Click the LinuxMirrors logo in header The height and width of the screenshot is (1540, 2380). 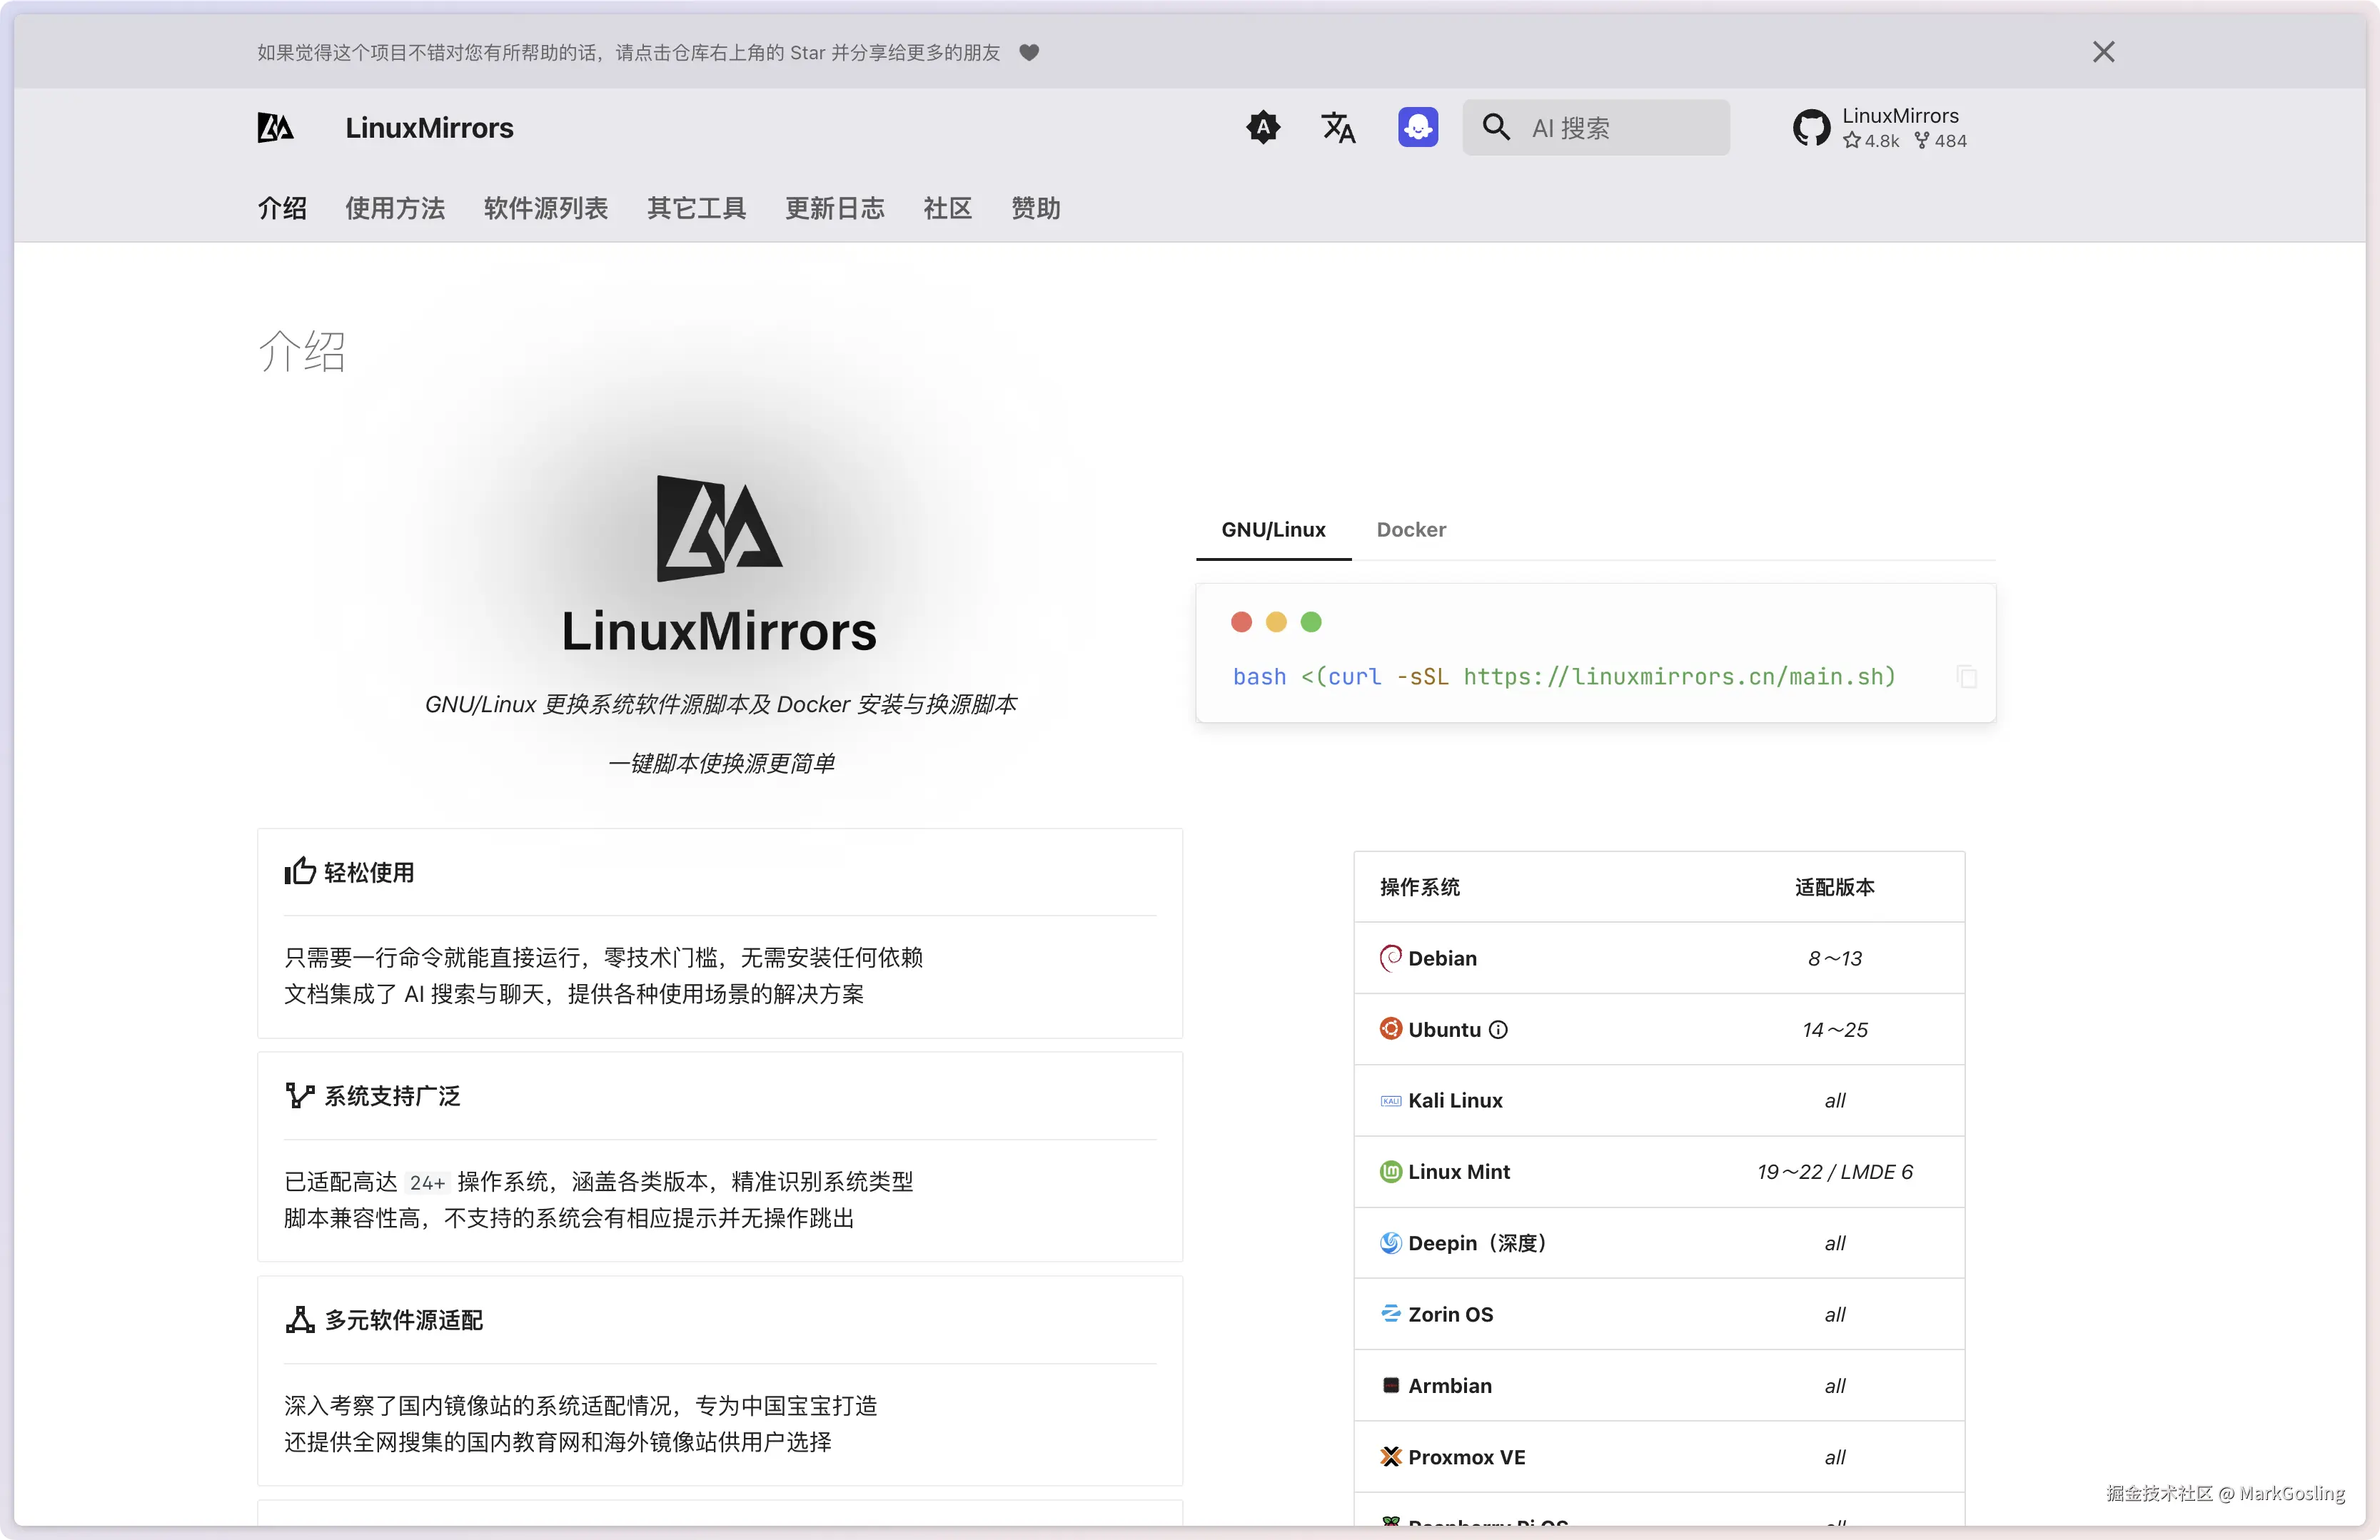275,128
